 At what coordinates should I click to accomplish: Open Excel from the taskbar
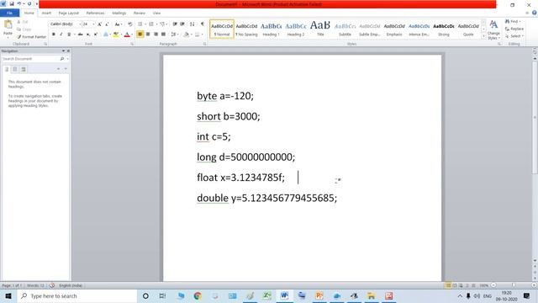267,295
